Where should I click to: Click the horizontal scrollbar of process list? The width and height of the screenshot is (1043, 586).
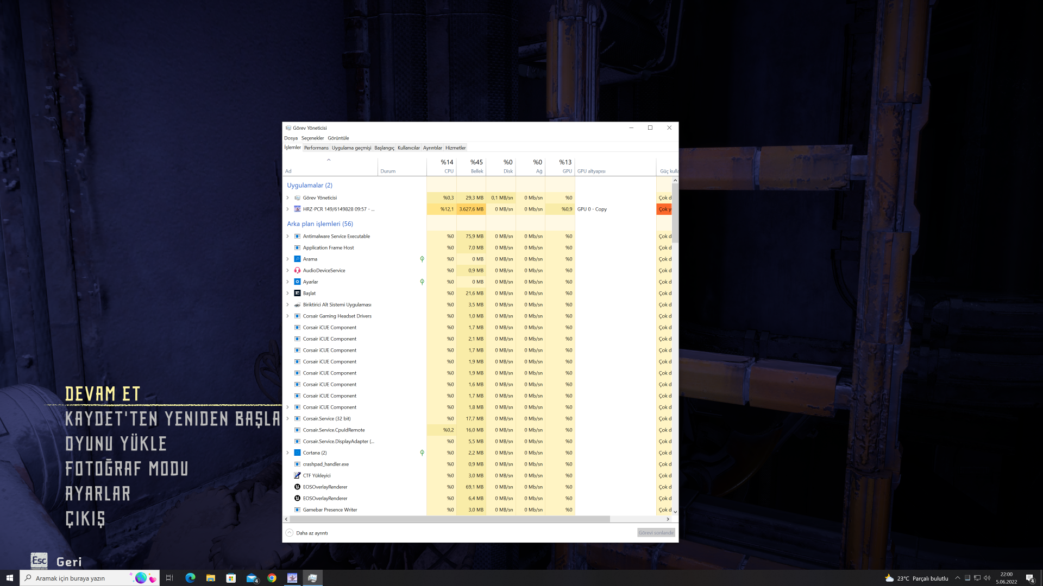(x=449, y=519)
